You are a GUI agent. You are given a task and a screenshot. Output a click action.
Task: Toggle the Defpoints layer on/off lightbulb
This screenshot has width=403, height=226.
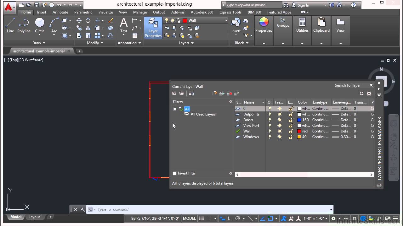click(270, 114)
